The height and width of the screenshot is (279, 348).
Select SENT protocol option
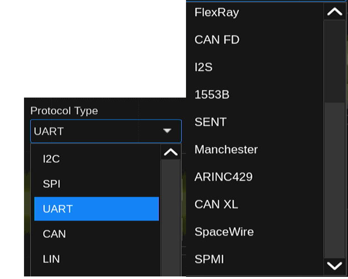210,122
